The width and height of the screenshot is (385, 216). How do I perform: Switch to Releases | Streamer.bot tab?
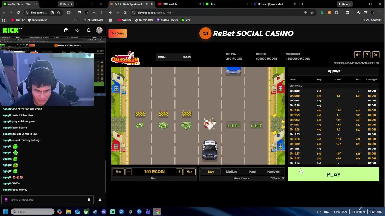tap(275, 4)
